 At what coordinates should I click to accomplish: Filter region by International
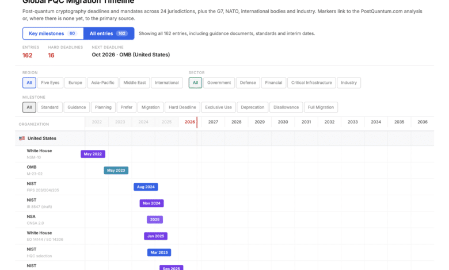pos(167,83)
